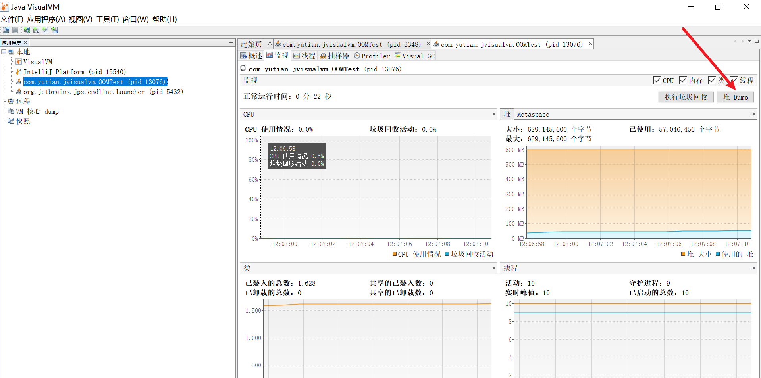761x378 pixels.
Task: Open the 抽样器 tab
Action: 335,56
